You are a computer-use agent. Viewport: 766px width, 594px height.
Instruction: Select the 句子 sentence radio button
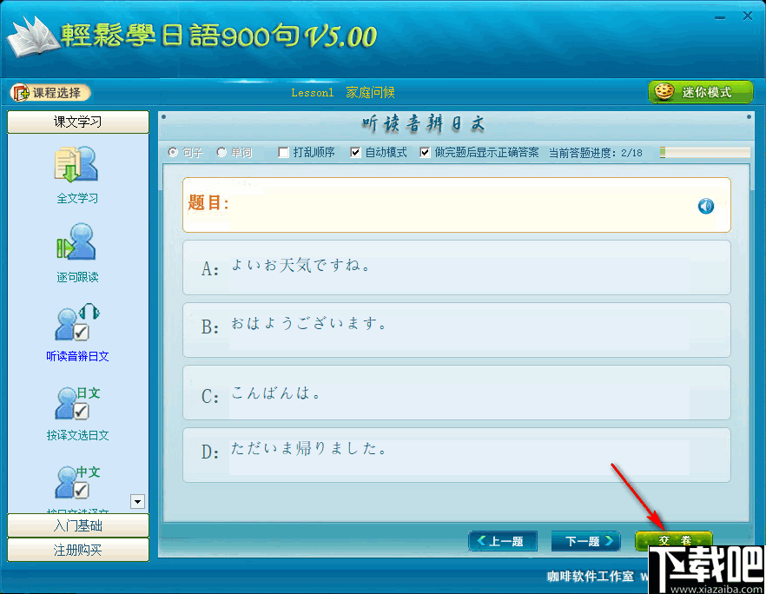173,151
